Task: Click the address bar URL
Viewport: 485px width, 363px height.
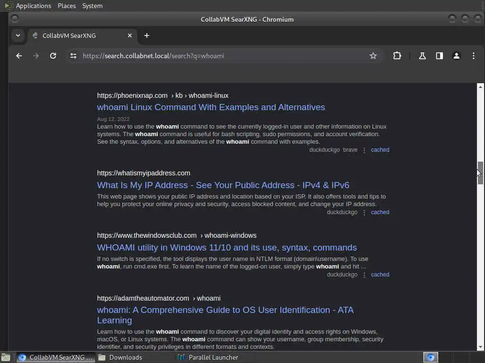Action: point(153,56)
